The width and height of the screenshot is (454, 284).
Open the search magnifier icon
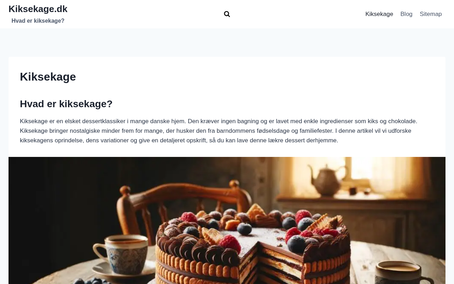coord(227,14)
